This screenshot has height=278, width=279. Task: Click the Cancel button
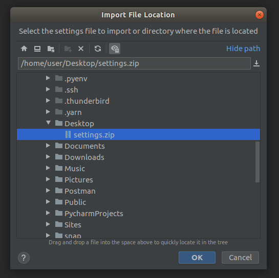tap(240, 258)
